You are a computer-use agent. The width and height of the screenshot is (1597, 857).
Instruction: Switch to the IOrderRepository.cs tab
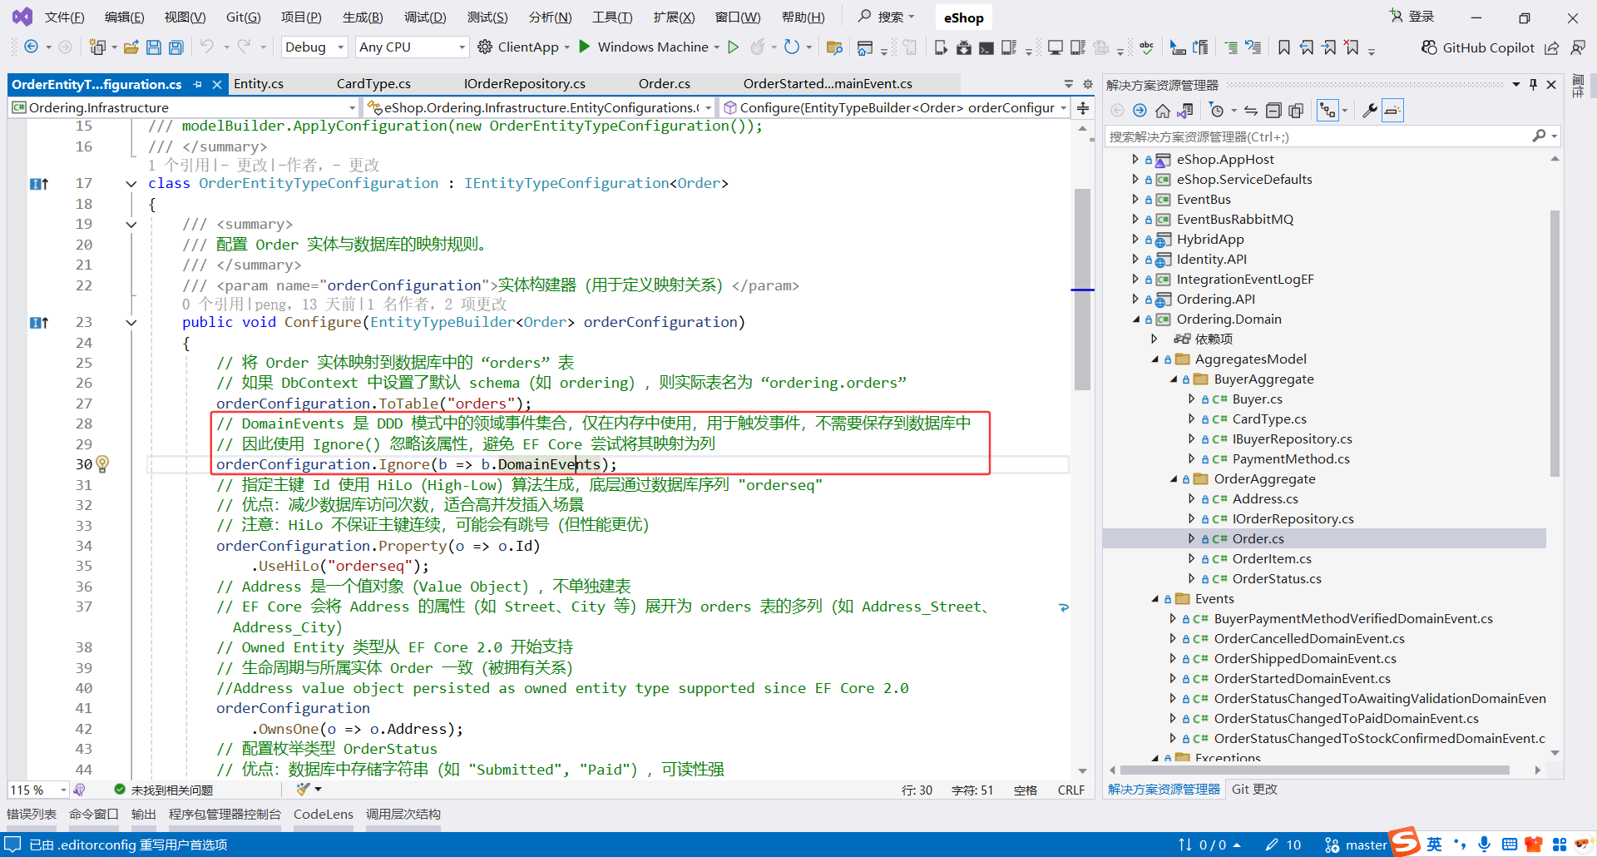525,84
